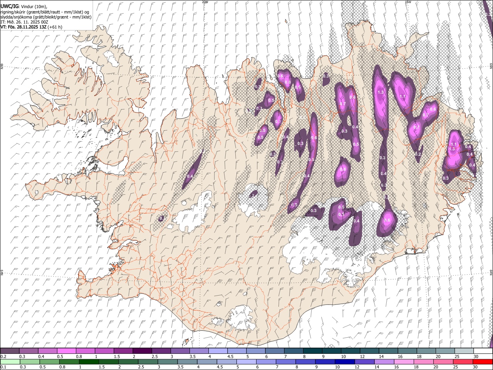This screenshot has height=370, width=493.
Task: Select the palest green 0.1–0.3 rain-scale swatch
Action: (10, 362)
